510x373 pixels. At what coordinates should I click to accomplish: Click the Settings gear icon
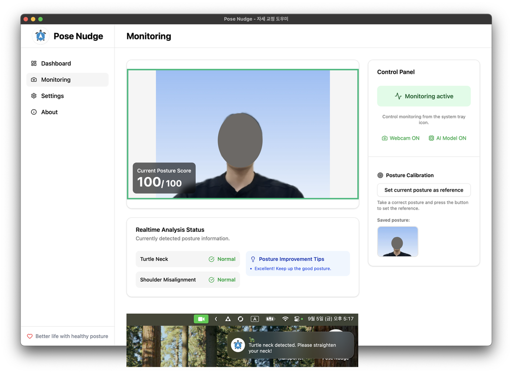pyautogui.click(x=34, y=96)
